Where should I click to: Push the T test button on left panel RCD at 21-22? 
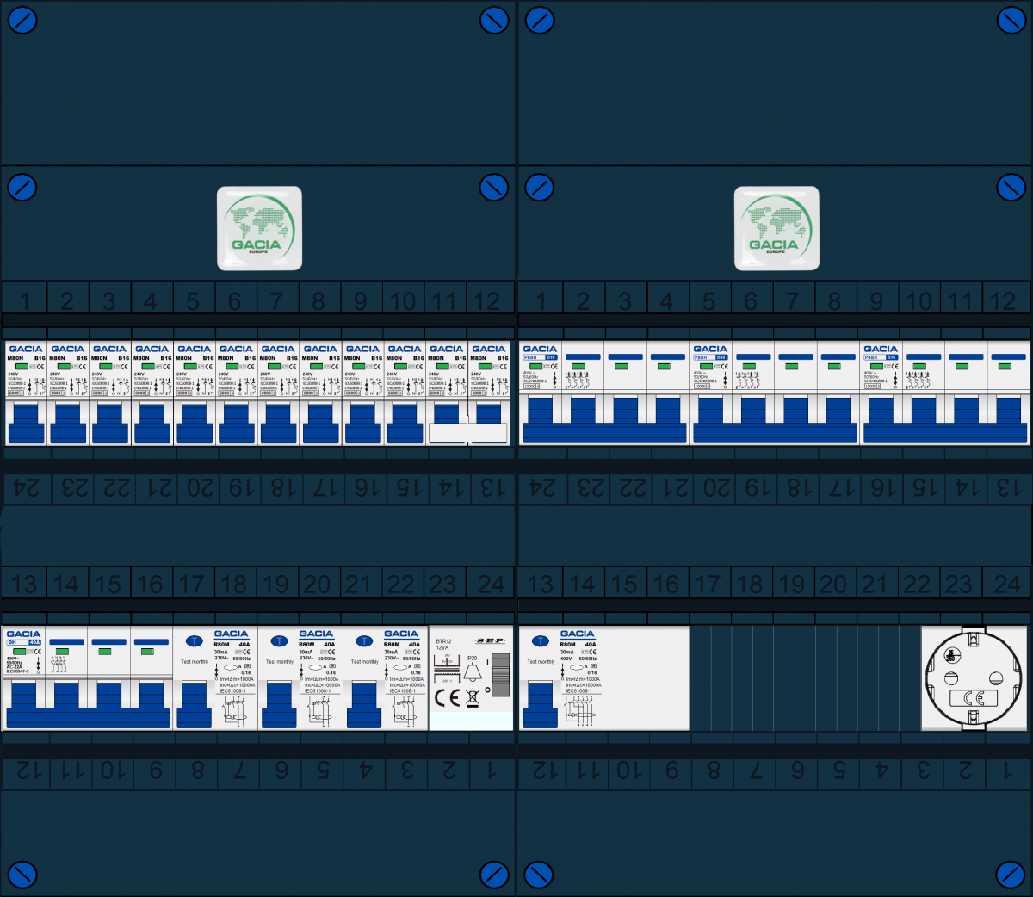pos(364,641)
